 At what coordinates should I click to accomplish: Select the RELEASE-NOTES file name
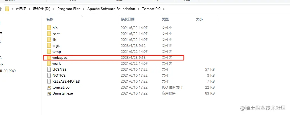[x=66, y=81]
